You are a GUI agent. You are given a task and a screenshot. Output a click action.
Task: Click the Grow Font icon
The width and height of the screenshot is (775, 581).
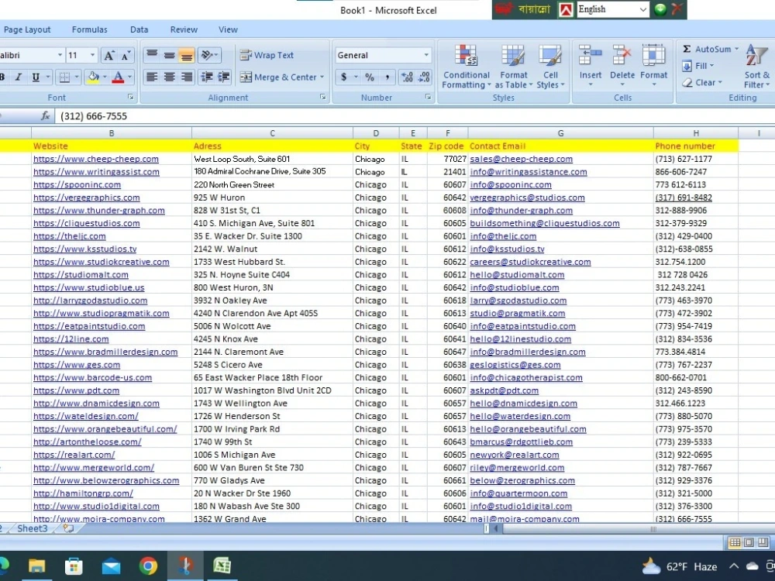pyautogui.click(x=108, y=55)
